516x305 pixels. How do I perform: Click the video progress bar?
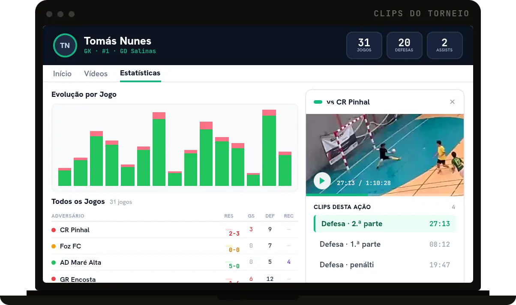385,195
